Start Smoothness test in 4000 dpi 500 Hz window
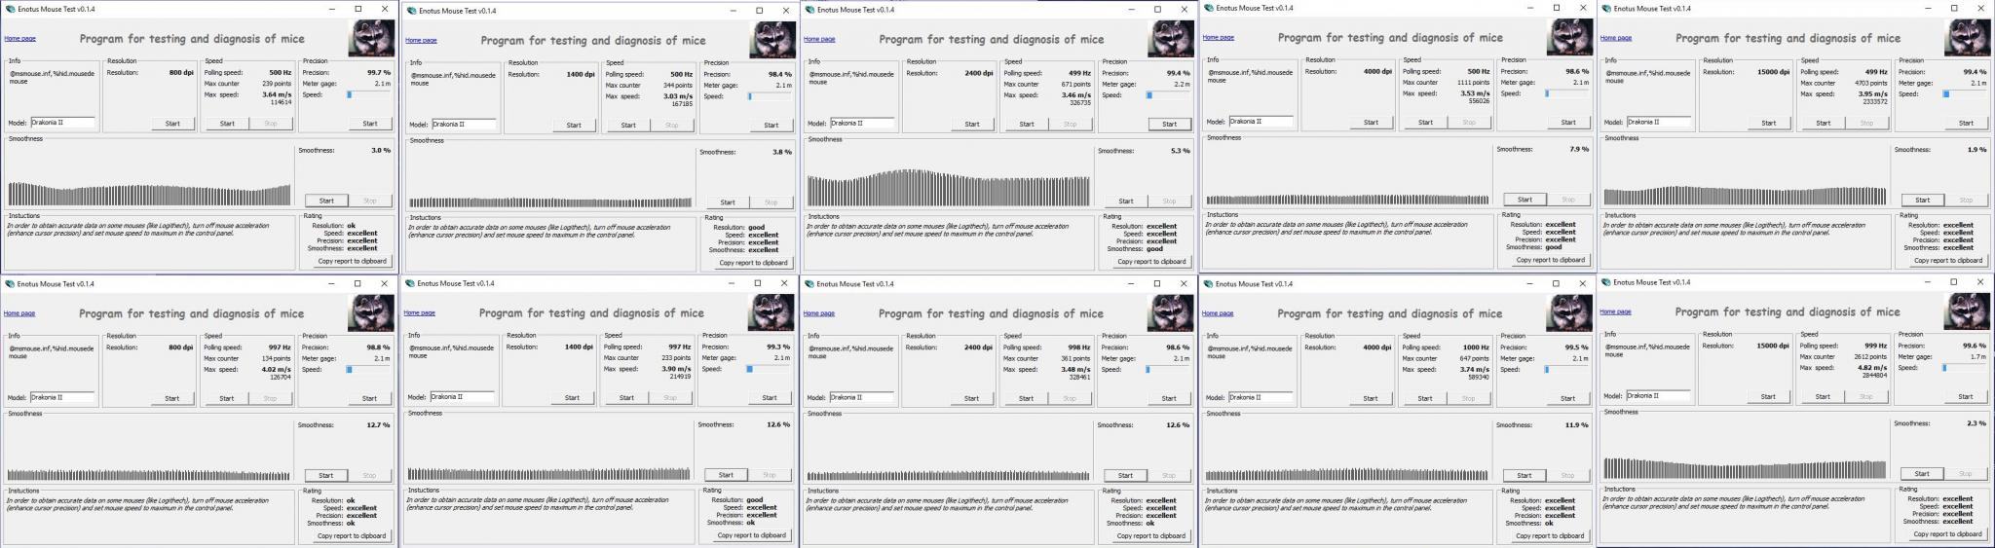 [1524, 200]
